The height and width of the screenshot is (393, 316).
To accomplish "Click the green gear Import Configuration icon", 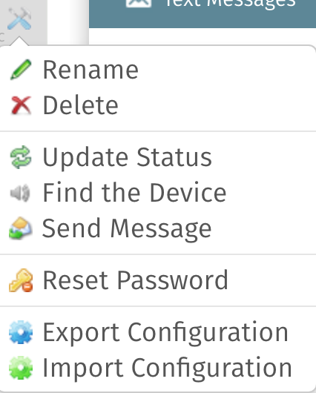I will click(x=21, y=368).
